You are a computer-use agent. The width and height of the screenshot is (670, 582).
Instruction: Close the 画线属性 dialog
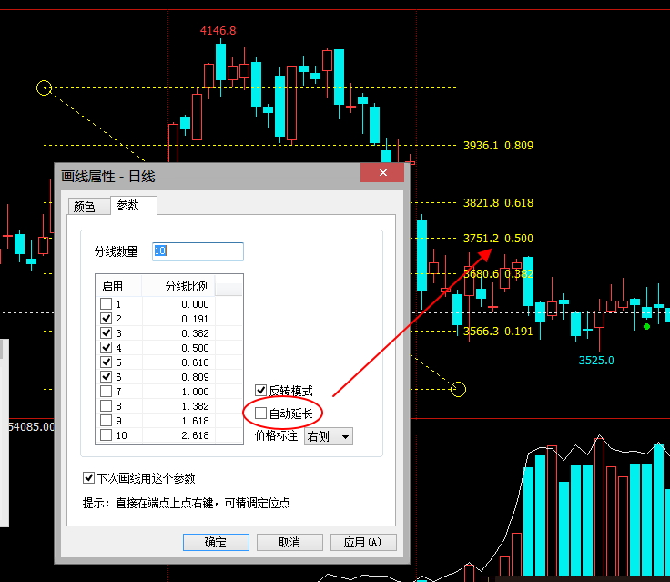382,173
